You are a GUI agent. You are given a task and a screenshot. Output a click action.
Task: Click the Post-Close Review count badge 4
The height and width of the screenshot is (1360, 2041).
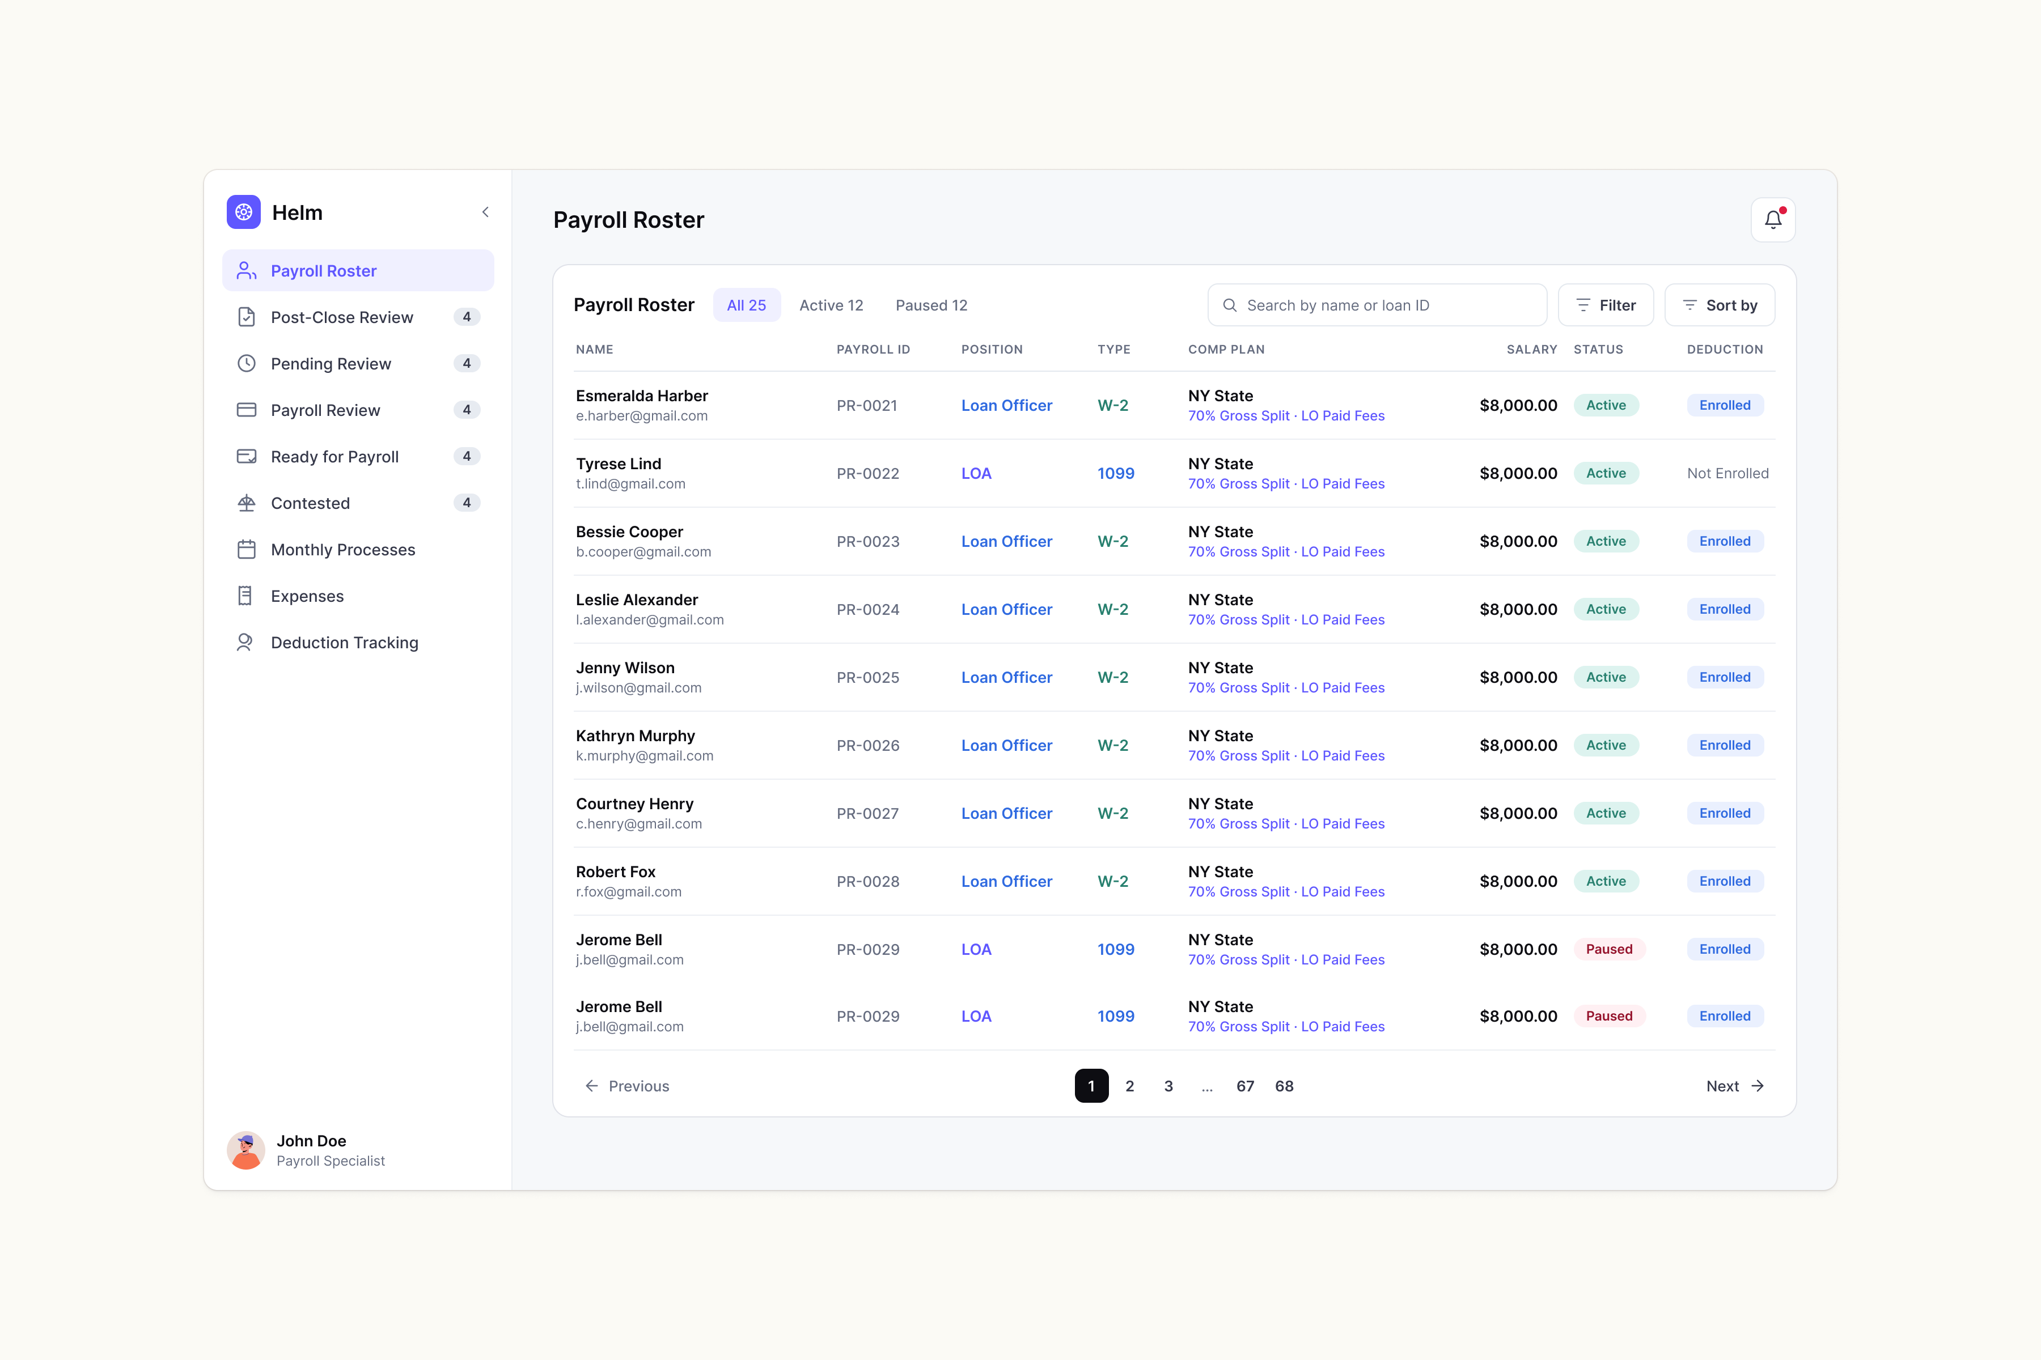tap(467, 317)
